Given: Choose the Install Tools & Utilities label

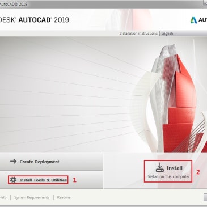Looking at the screenshot, I should coord(43,180).
